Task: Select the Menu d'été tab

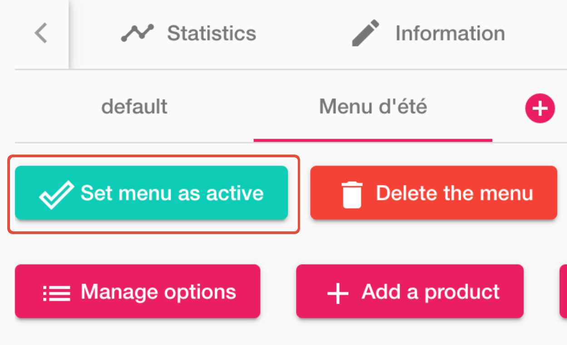Action: pos(373,107)
